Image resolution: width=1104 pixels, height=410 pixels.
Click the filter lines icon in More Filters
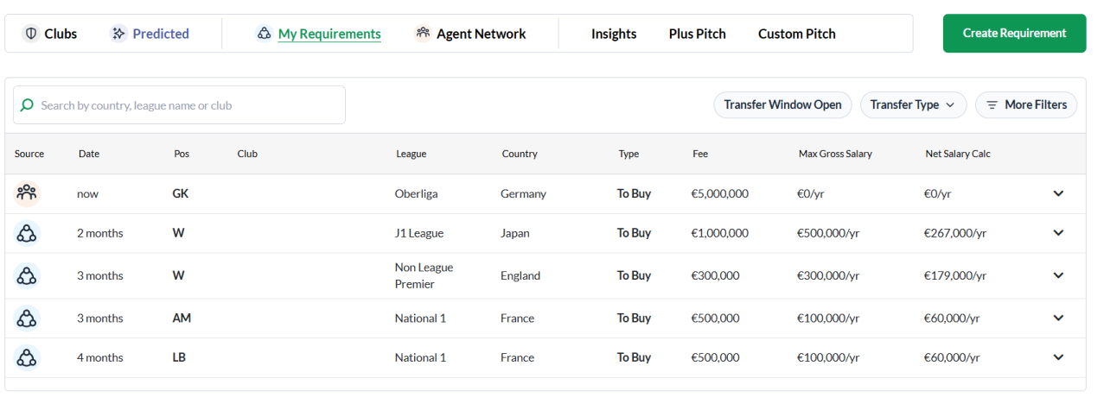[x=992, y=104]
